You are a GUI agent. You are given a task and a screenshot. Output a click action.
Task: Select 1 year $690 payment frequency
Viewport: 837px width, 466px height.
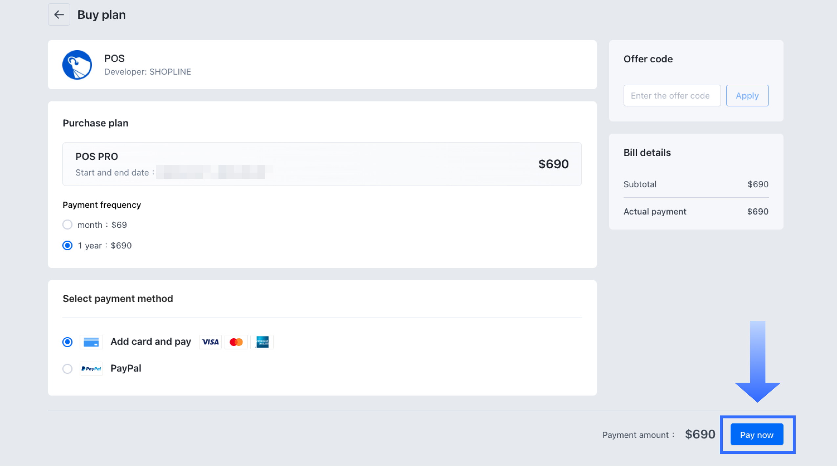click(x=68, y=245)
